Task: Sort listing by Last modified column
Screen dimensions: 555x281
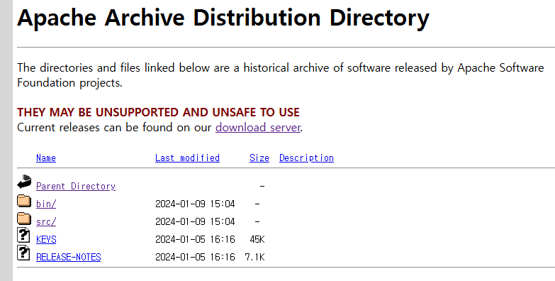Action: tap(187, 158)
